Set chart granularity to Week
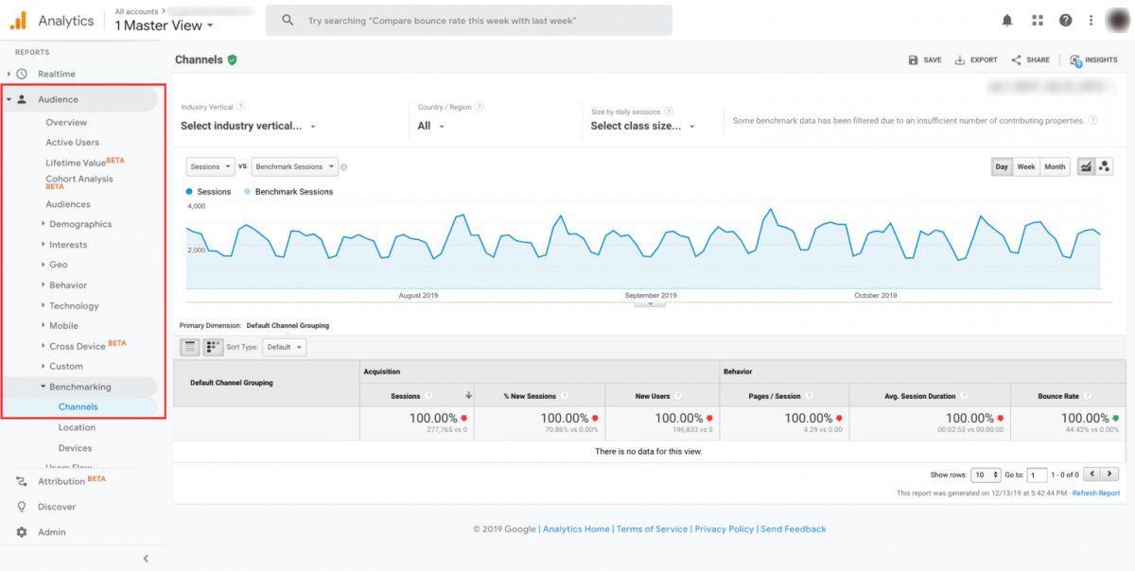Viewport: 1135px width, 571px height. pyautogui.click(x=1025, y=166)
